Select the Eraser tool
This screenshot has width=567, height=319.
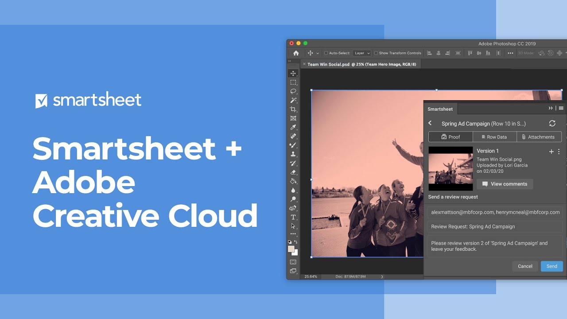click(x=293, y=172)
